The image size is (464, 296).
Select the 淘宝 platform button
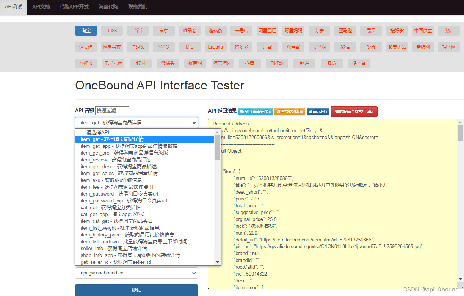[86, 31]
